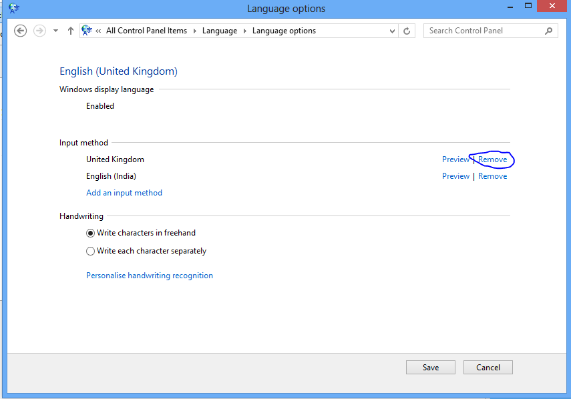571x399 pixels.
Task: Show hidden breadcrumb path chevrons
Action: 98,31
